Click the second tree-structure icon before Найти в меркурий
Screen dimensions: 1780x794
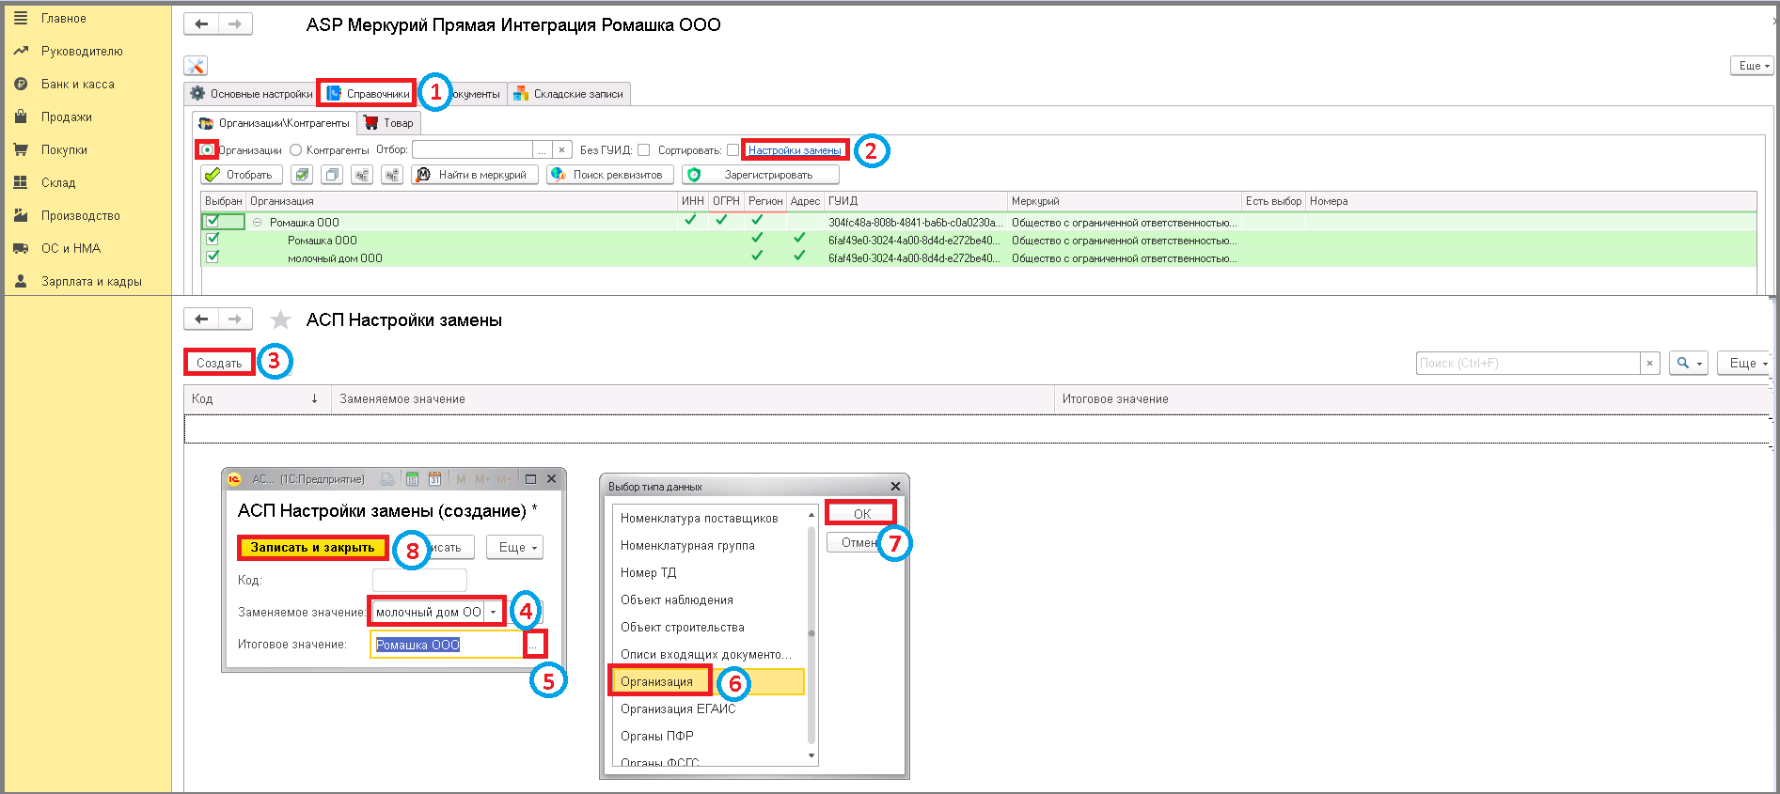392,175
